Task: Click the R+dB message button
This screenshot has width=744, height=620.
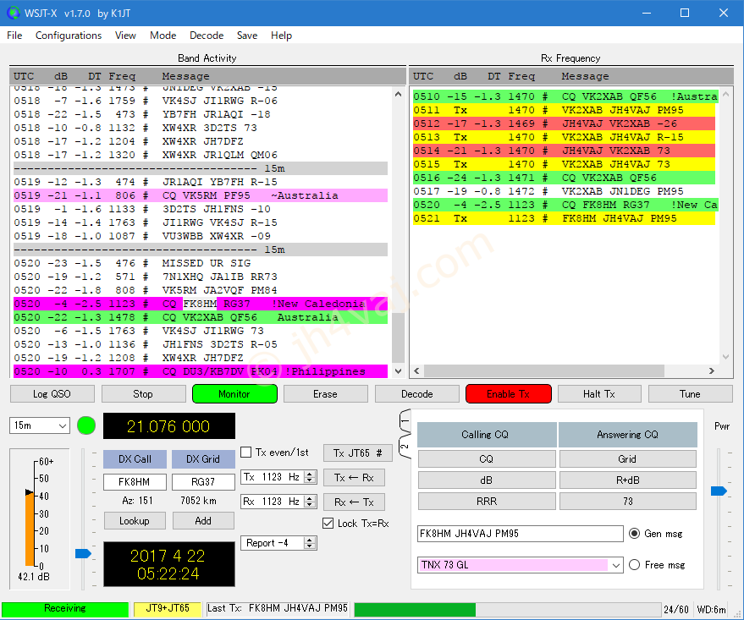Action: point(627,480)
